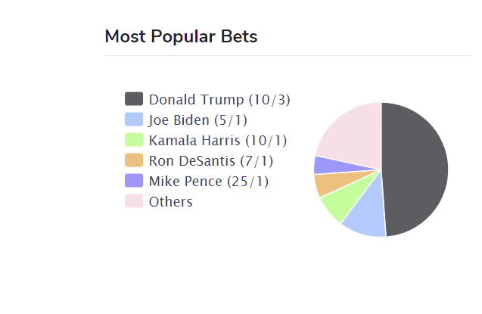
Task: Select the pink Others pie slice
Action: pyautogui.click(x=355, y=135)
